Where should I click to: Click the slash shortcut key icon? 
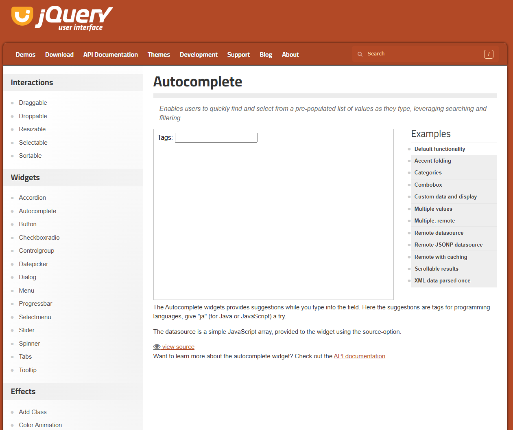489,54
